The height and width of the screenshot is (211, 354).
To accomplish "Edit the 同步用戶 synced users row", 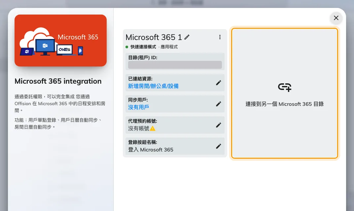I will (x=218, y=104).
